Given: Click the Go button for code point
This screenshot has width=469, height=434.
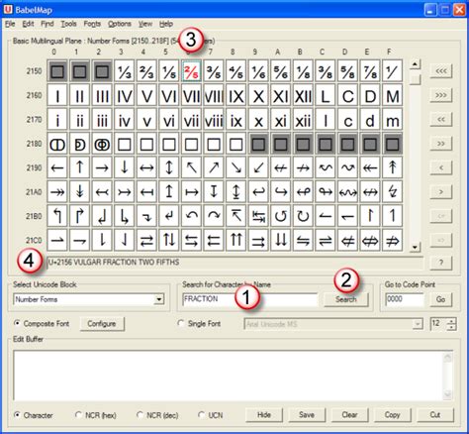Looking at the screenshot, I should (x=441, y=299).
